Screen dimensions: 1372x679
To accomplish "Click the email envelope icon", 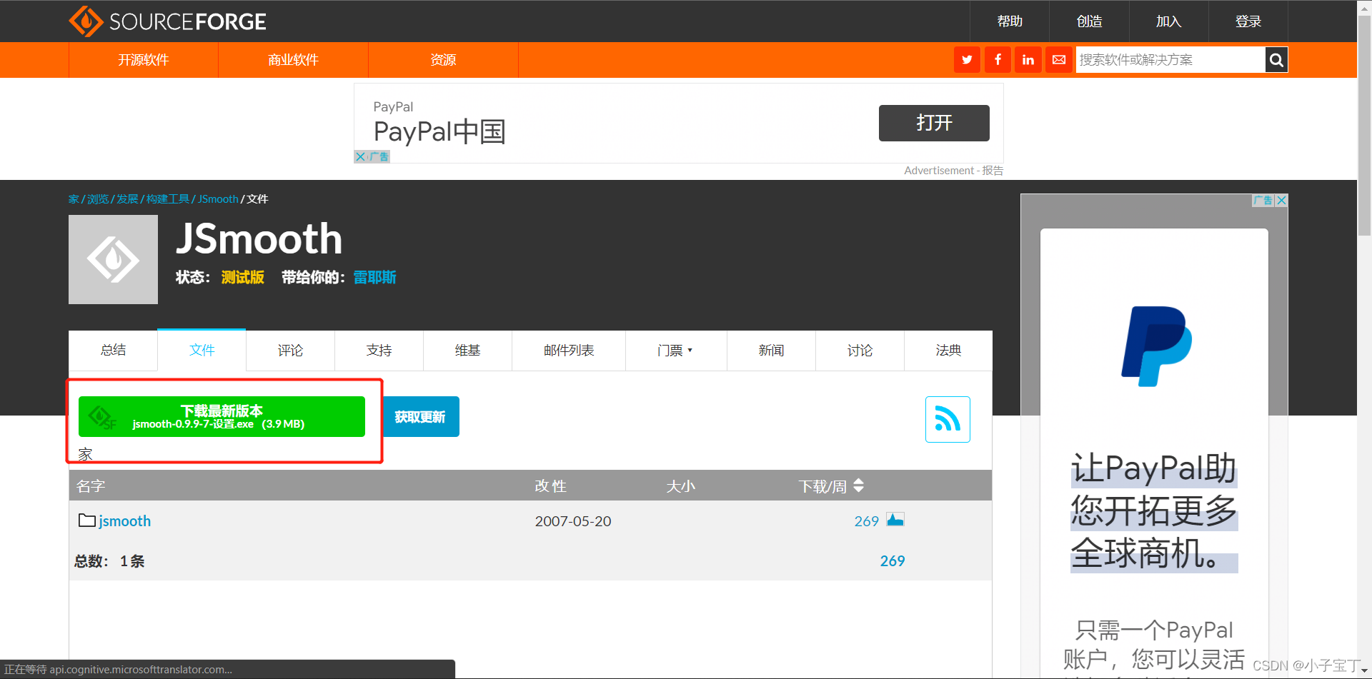I will point(1058,59).
